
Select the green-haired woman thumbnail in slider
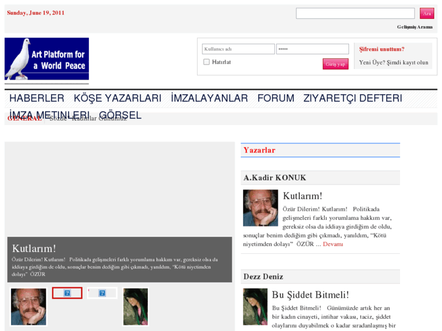point(136,307)
